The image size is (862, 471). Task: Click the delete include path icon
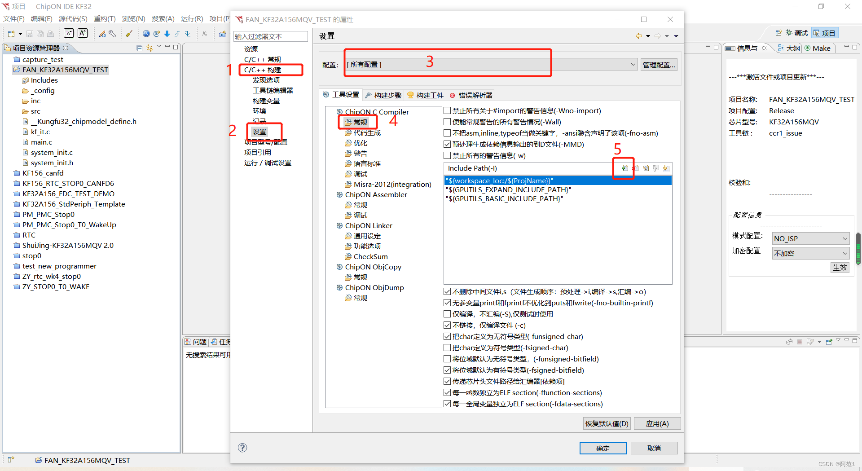(635, 168)
